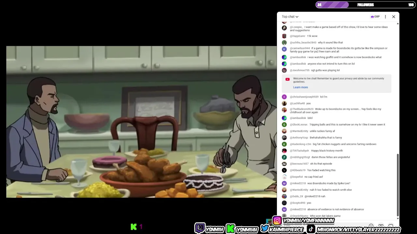
Task: Click username @Luchiha48
Action: 297,103
